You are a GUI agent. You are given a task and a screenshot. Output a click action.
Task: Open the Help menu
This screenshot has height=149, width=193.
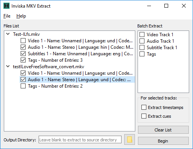(x=21, y=16)
